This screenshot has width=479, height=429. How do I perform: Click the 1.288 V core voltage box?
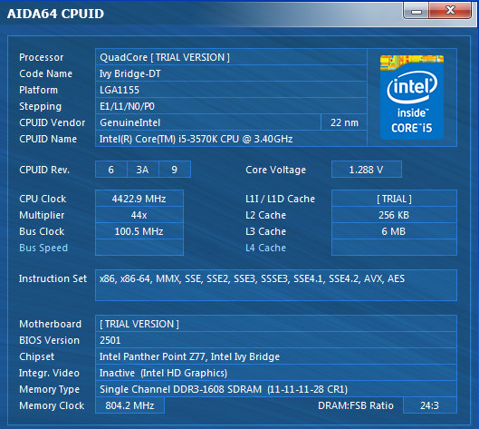[x=367, y=170]
